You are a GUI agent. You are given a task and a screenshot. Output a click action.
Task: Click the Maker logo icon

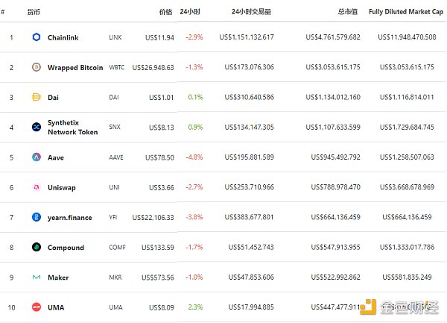[37, 277]
